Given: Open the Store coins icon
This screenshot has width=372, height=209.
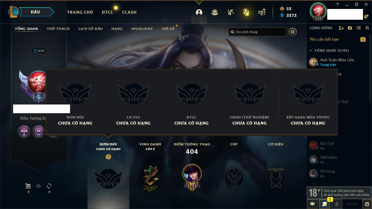Looking at the screenshot, I should click(262, 12).
